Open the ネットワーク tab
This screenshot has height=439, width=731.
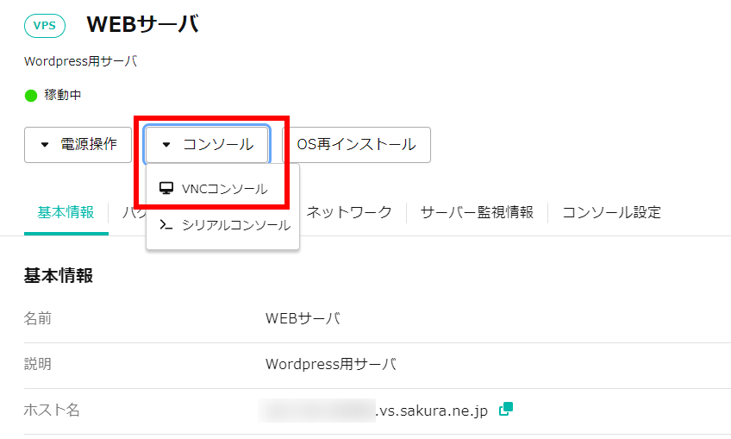click(349, 212)
